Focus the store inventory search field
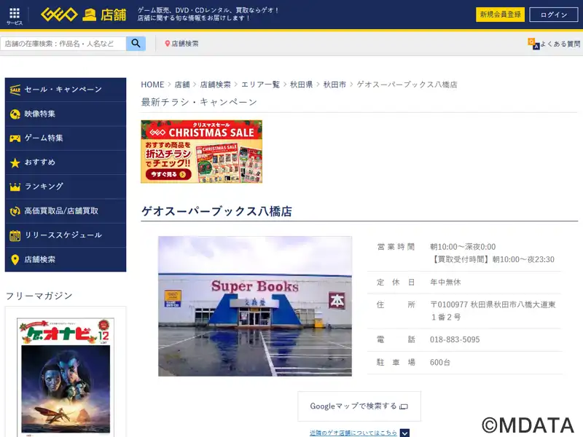Viewport: 583px width, 437px height. 63,44
